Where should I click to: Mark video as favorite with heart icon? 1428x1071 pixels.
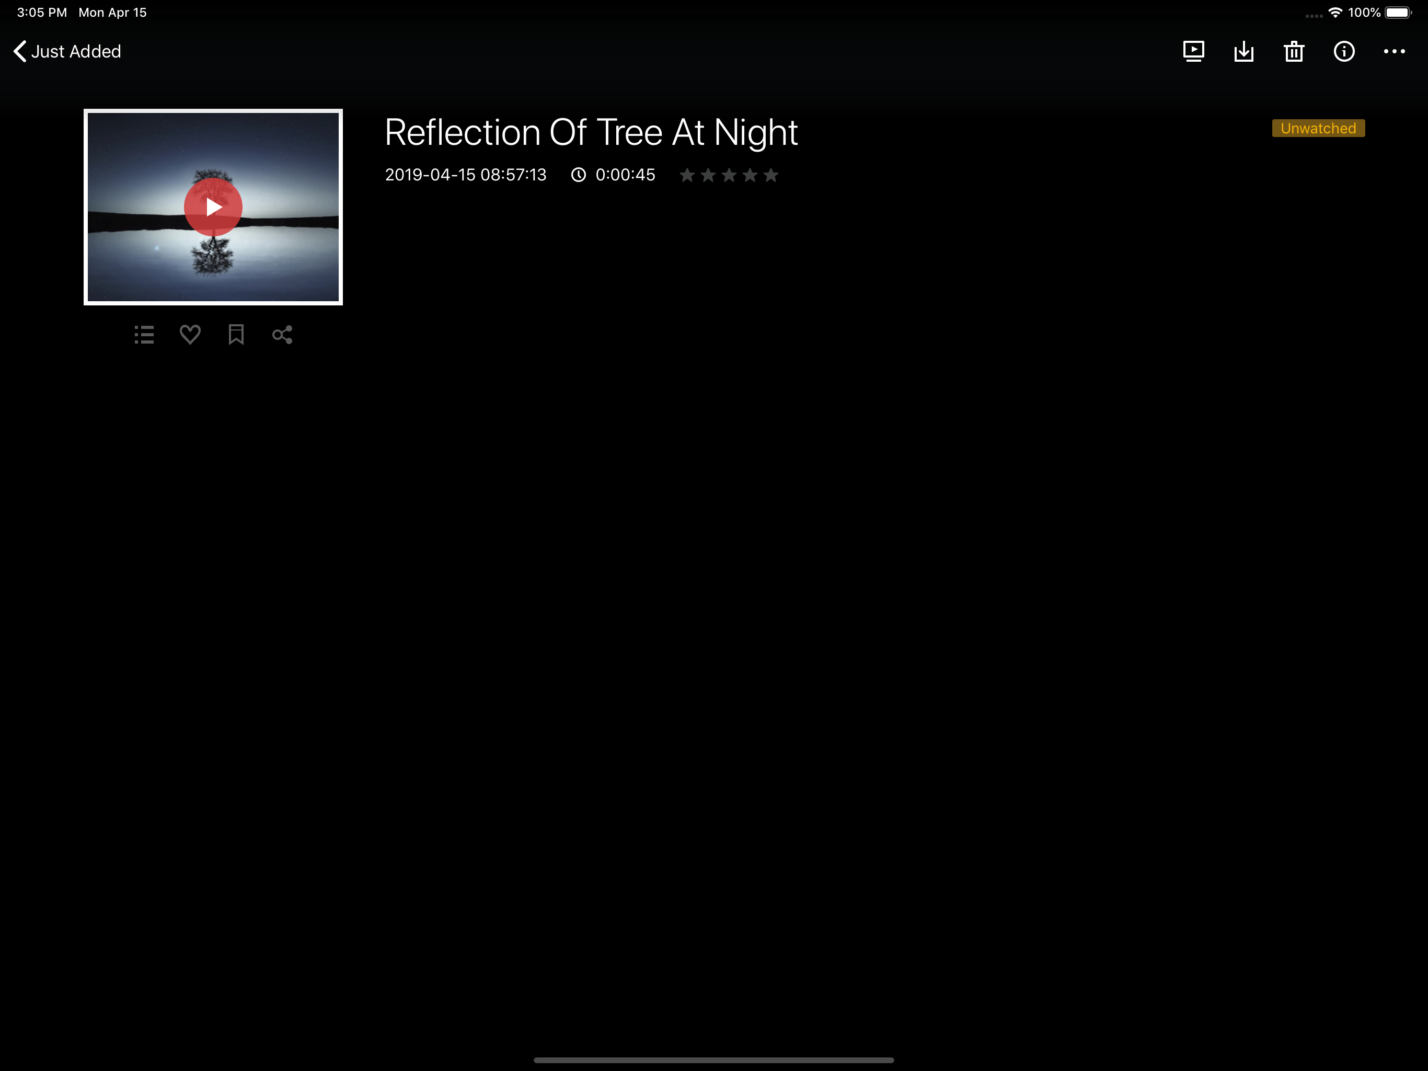190,335
